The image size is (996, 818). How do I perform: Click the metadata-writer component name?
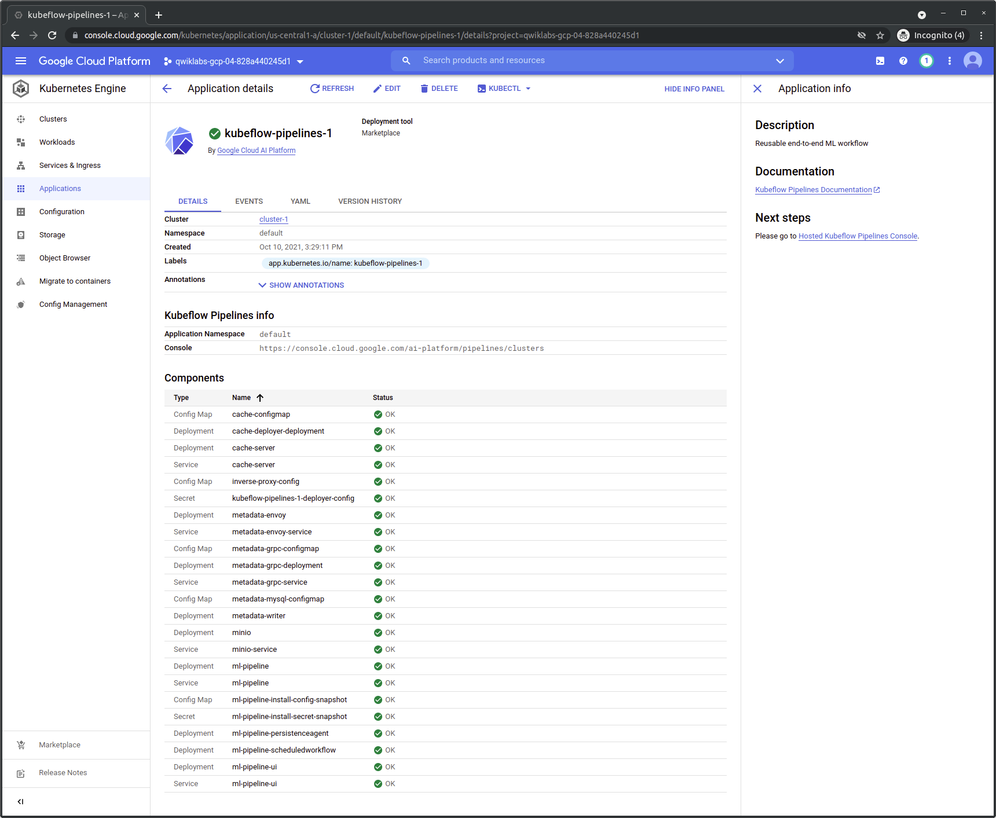259,616
